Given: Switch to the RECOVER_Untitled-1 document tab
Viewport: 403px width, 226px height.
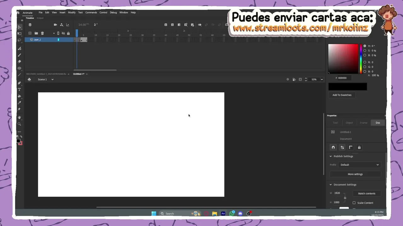Looking at the screenshot, I should 46,74.
